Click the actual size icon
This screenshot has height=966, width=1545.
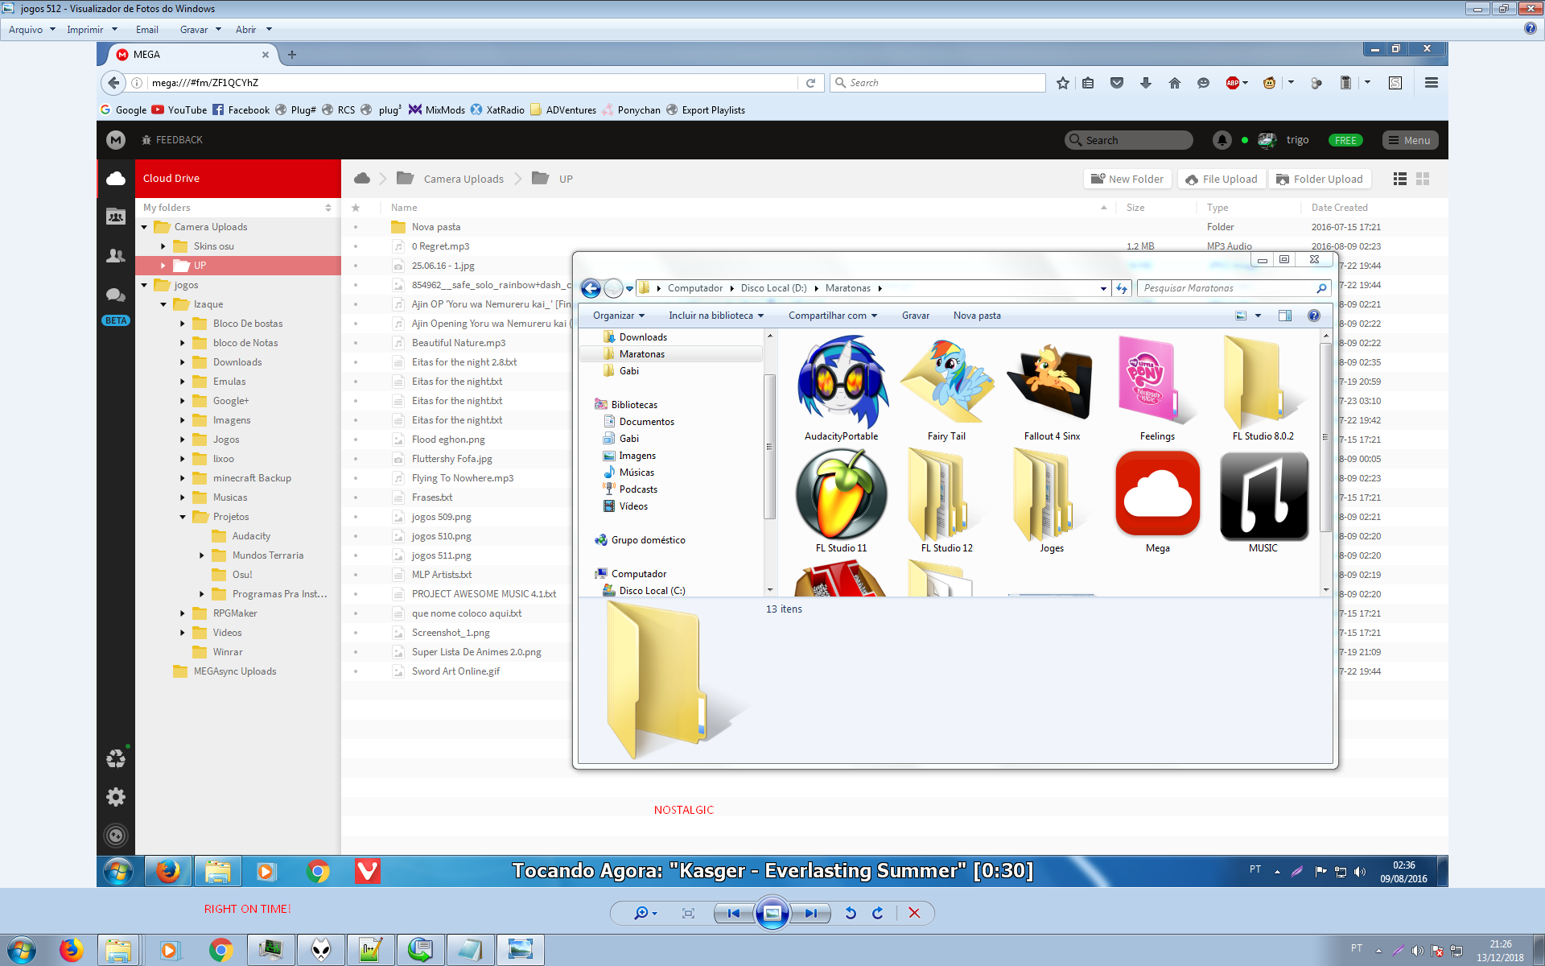coord(688,913)
